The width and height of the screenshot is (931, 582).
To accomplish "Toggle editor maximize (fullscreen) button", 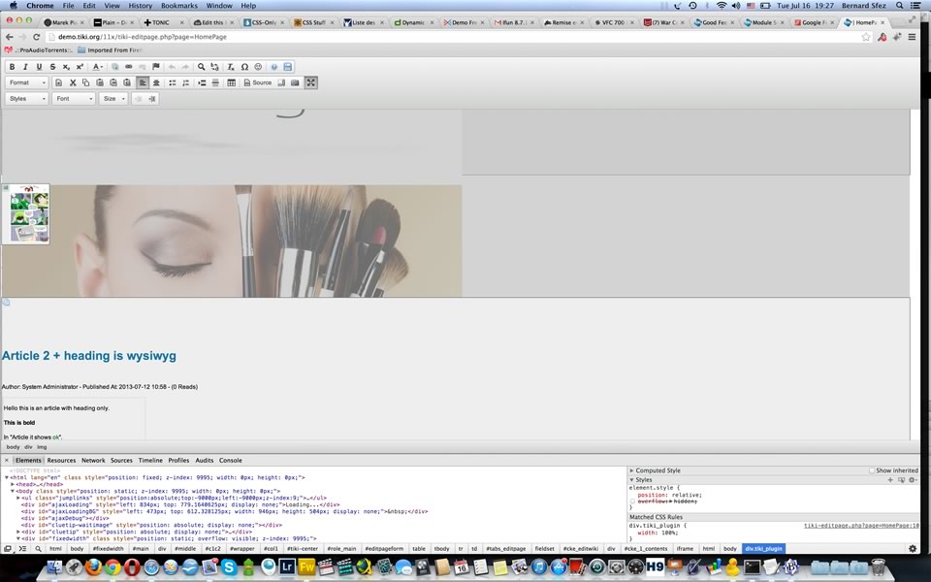I will pyautogui.click(x=310, y=82).
